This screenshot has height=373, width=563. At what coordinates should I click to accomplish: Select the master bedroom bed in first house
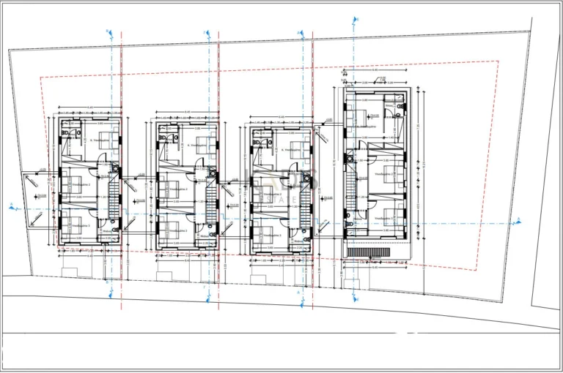point(108,140)
